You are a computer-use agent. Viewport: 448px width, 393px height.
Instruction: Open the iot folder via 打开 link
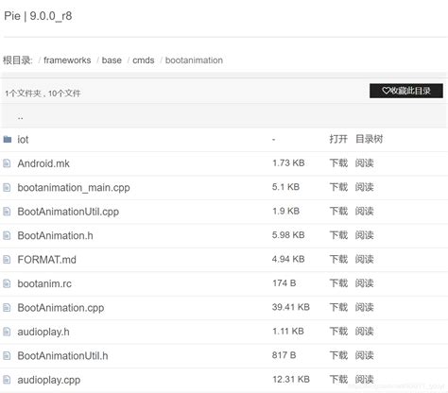click(338, 139)
